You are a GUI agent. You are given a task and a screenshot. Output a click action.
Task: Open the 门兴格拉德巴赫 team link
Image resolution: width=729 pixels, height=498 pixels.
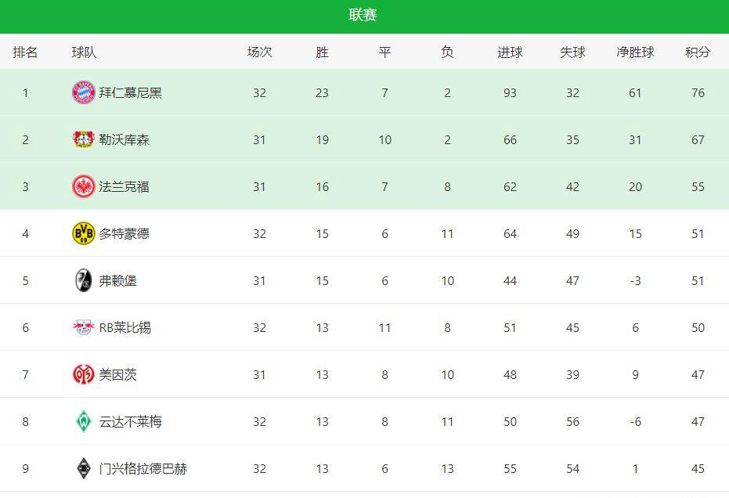point(143,468)
